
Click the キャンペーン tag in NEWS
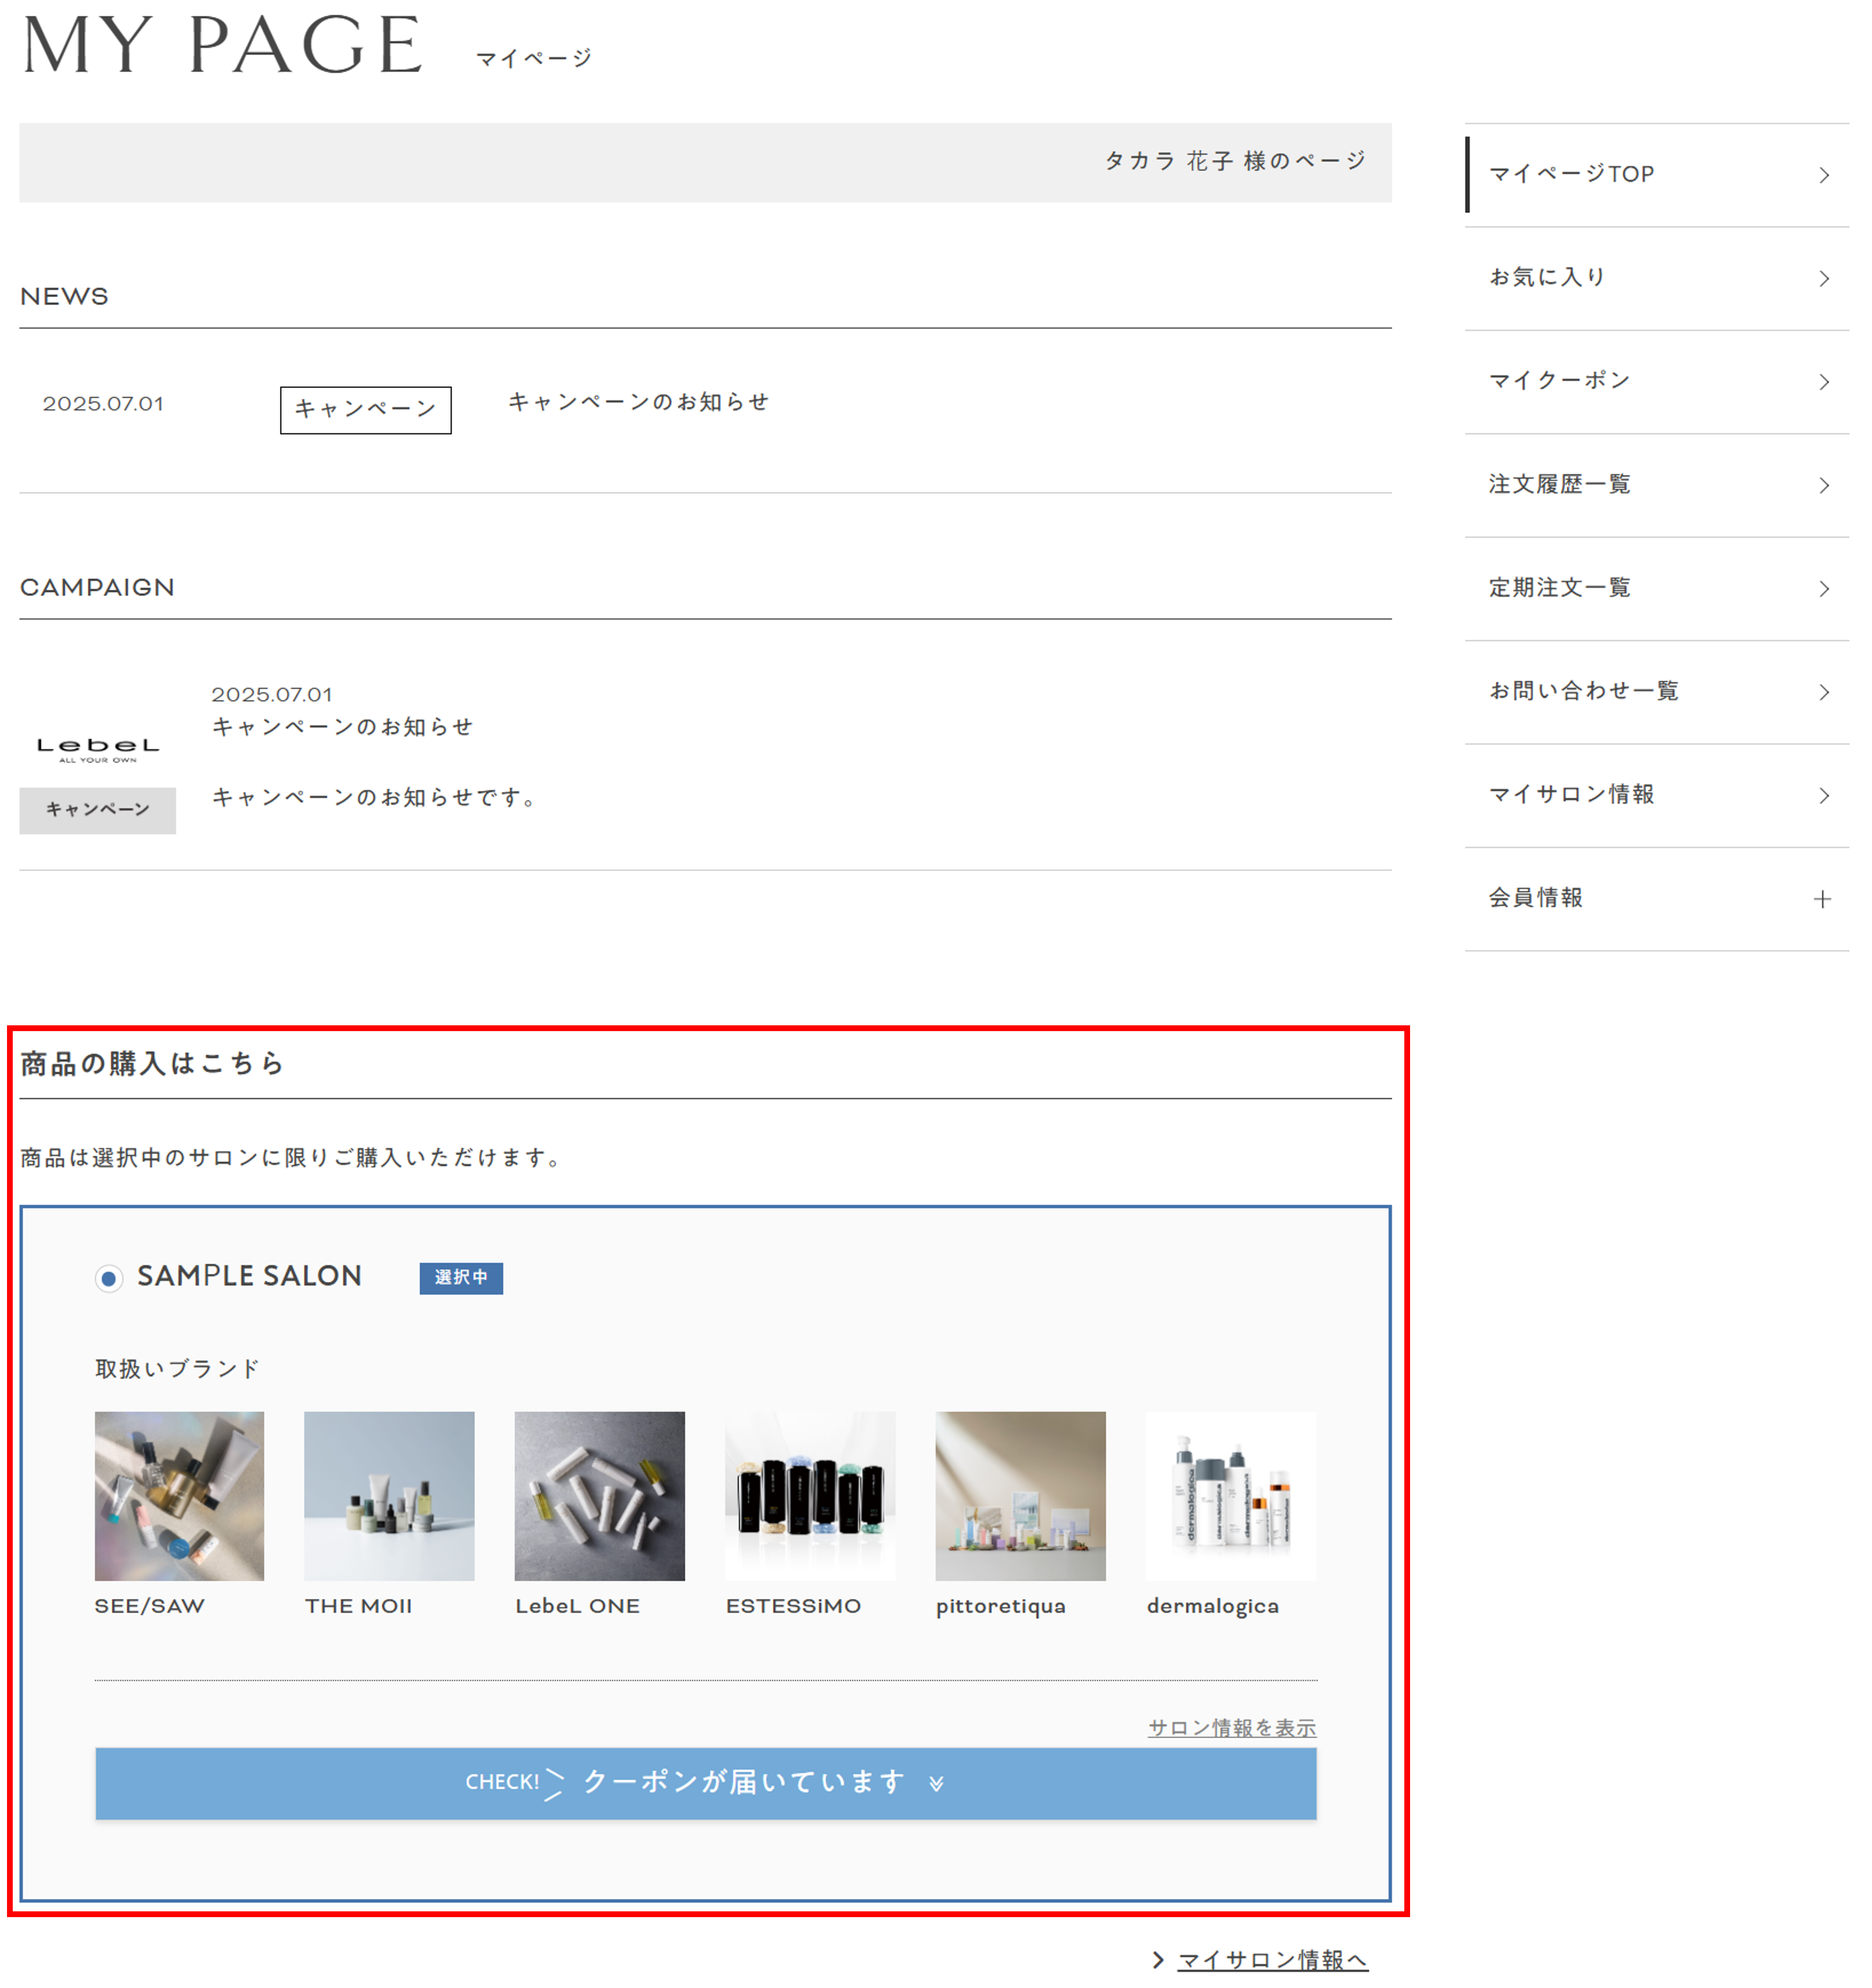pyautogui.click(x=365, y=410)
